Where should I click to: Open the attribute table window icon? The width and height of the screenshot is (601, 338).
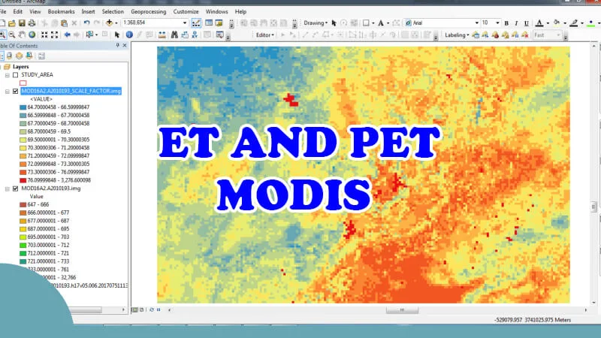pos(209,23)
